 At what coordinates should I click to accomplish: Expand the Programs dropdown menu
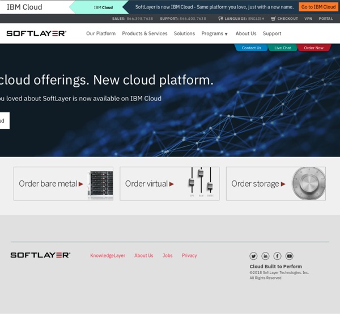pyautogui.click(x=214, y=33)
